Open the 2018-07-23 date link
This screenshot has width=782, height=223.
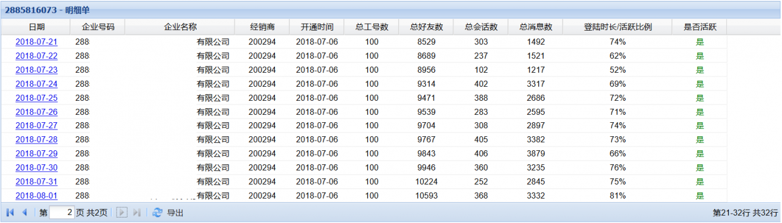pos(37,70)
